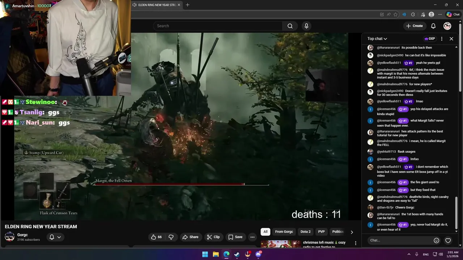
Task: Open Edge settings and more menu
Action: tap(440, 14)
